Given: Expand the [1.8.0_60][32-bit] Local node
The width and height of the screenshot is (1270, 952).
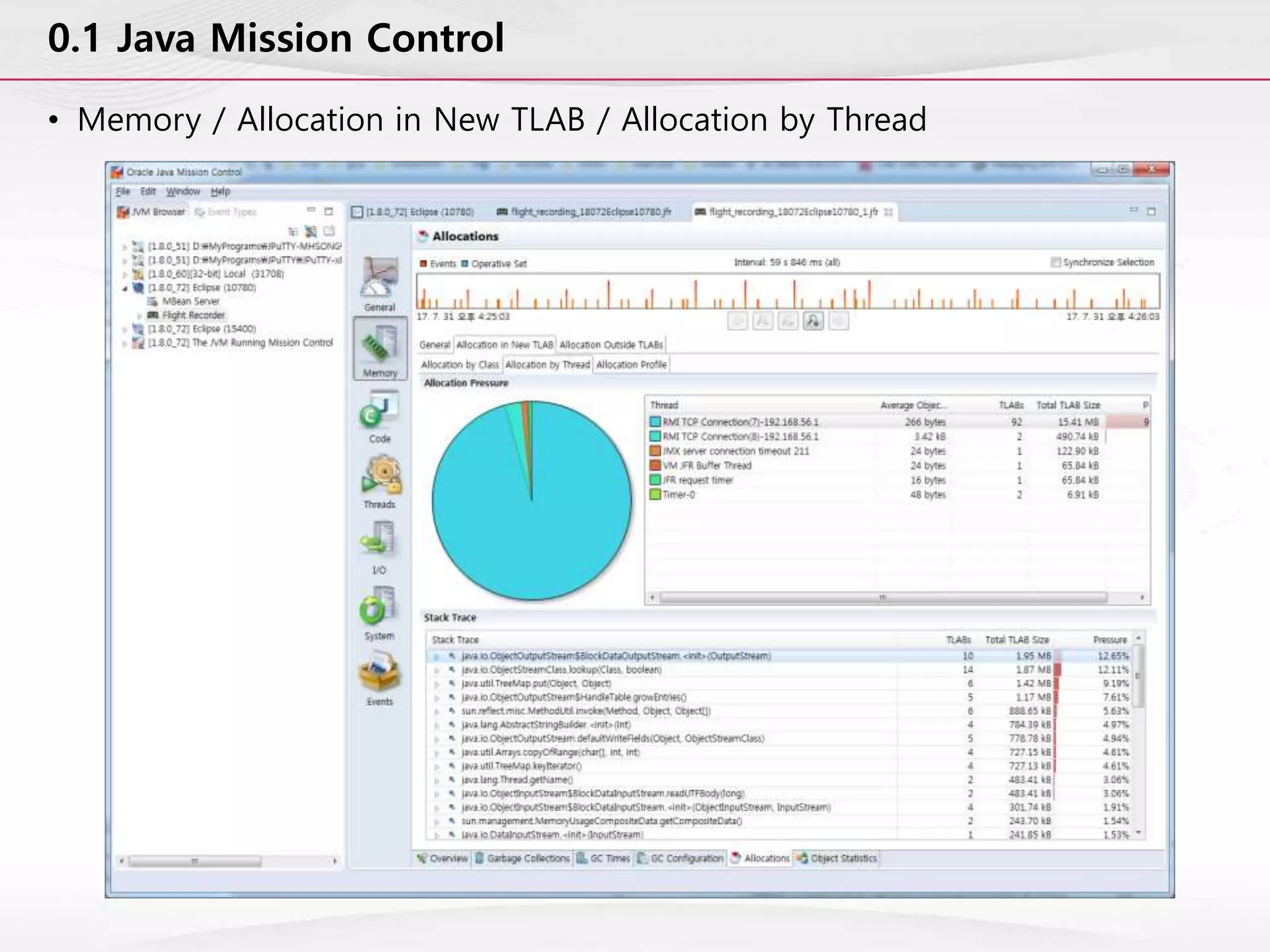Looking at the screenshot, I should (125, 274).
